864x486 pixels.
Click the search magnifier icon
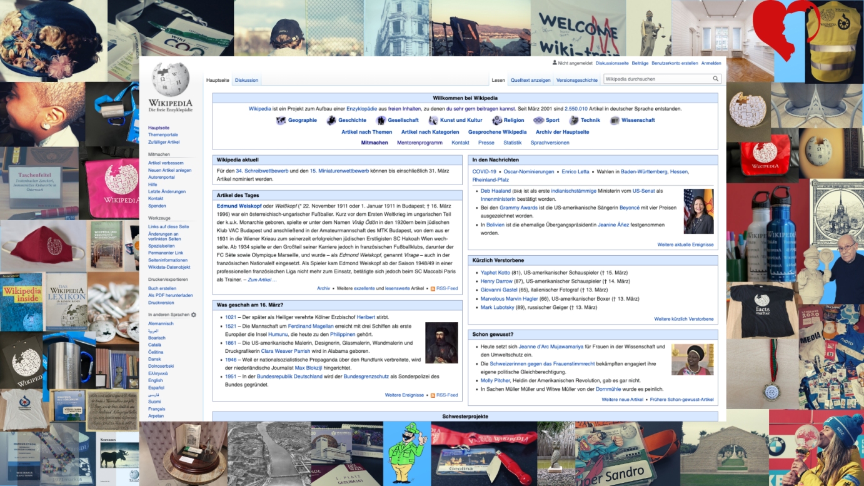715,79
